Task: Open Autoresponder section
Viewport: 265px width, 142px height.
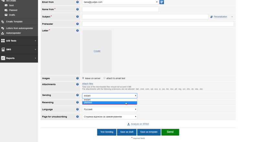Action: click(x=14, y=33)
